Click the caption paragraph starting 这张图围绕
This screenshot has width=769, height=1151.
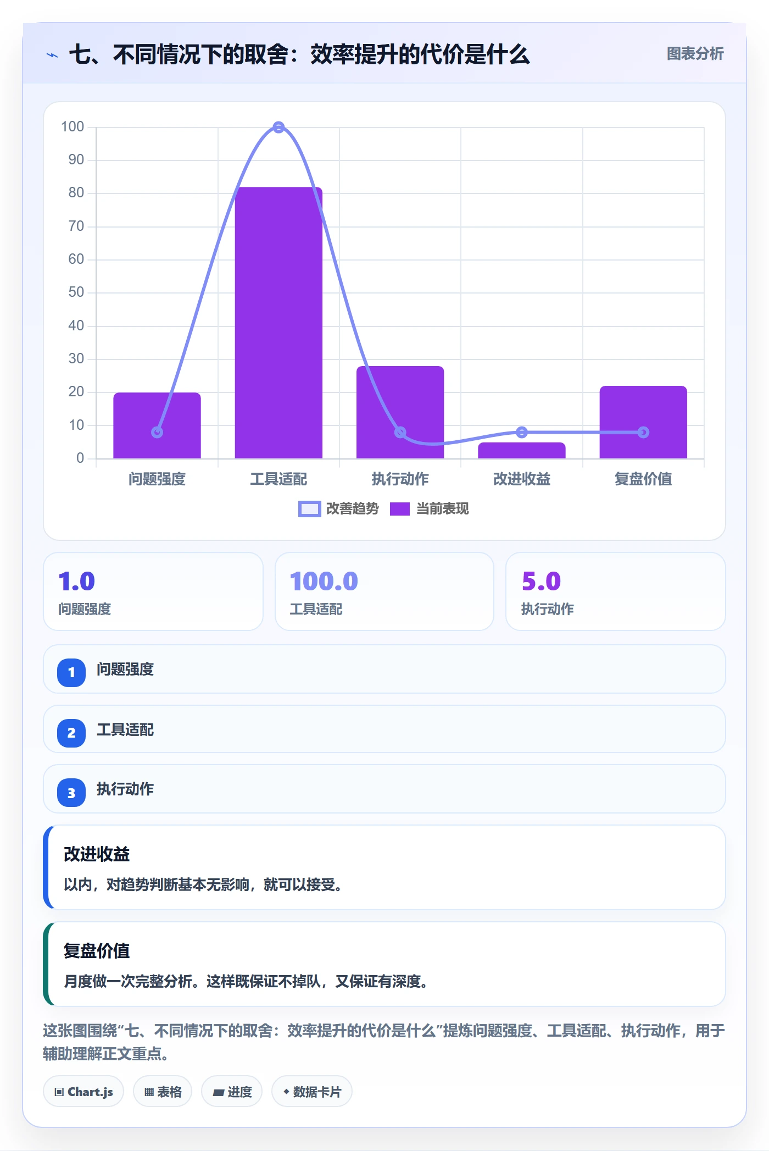384,1042
